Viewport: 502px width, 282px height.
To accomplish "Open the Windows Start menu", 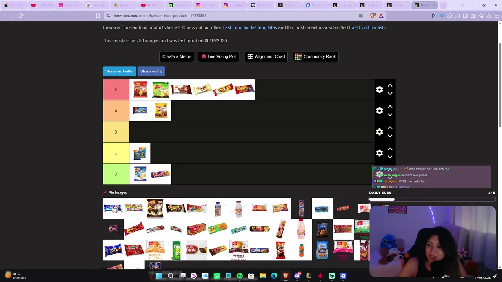I will 159,276.
